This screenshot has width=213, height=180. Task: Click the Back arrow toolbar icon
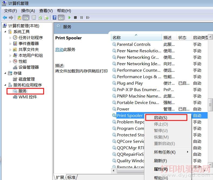[5, 18]
